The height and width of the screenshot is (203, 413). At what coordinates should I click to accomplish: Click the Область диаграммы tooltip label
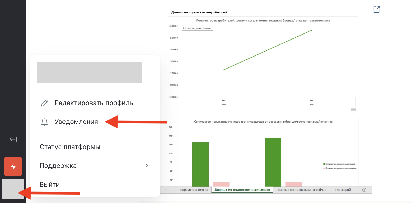pos(197,28)
